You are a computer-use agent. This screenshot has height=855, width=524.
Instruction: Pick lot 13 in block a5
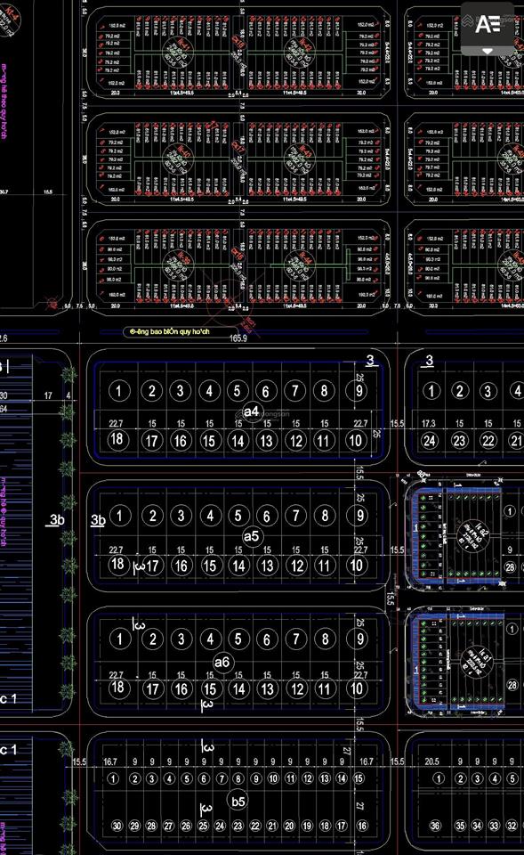[267, 566]
